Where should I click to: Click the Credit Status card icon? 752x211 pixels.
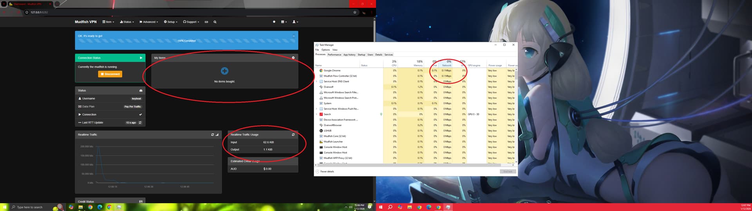point(141,202)
